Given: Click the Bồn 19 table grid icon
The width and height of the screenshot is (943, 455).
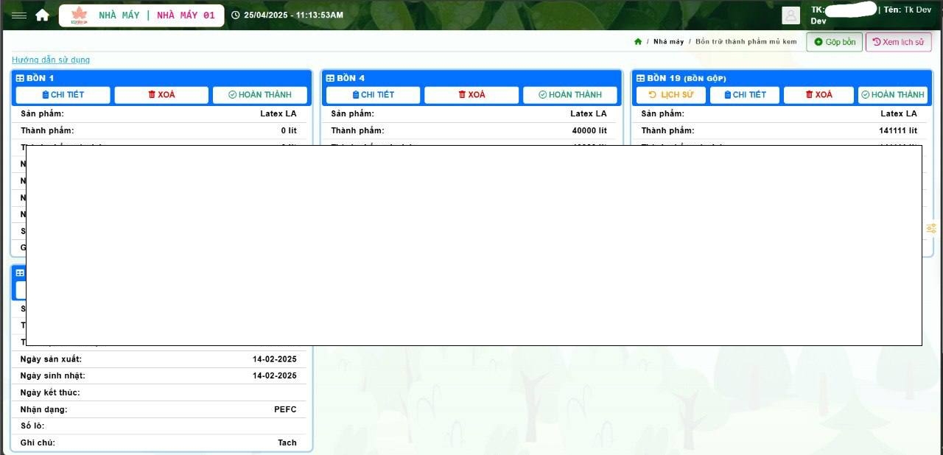Looking at the screenshot, I should pos(640,78).
